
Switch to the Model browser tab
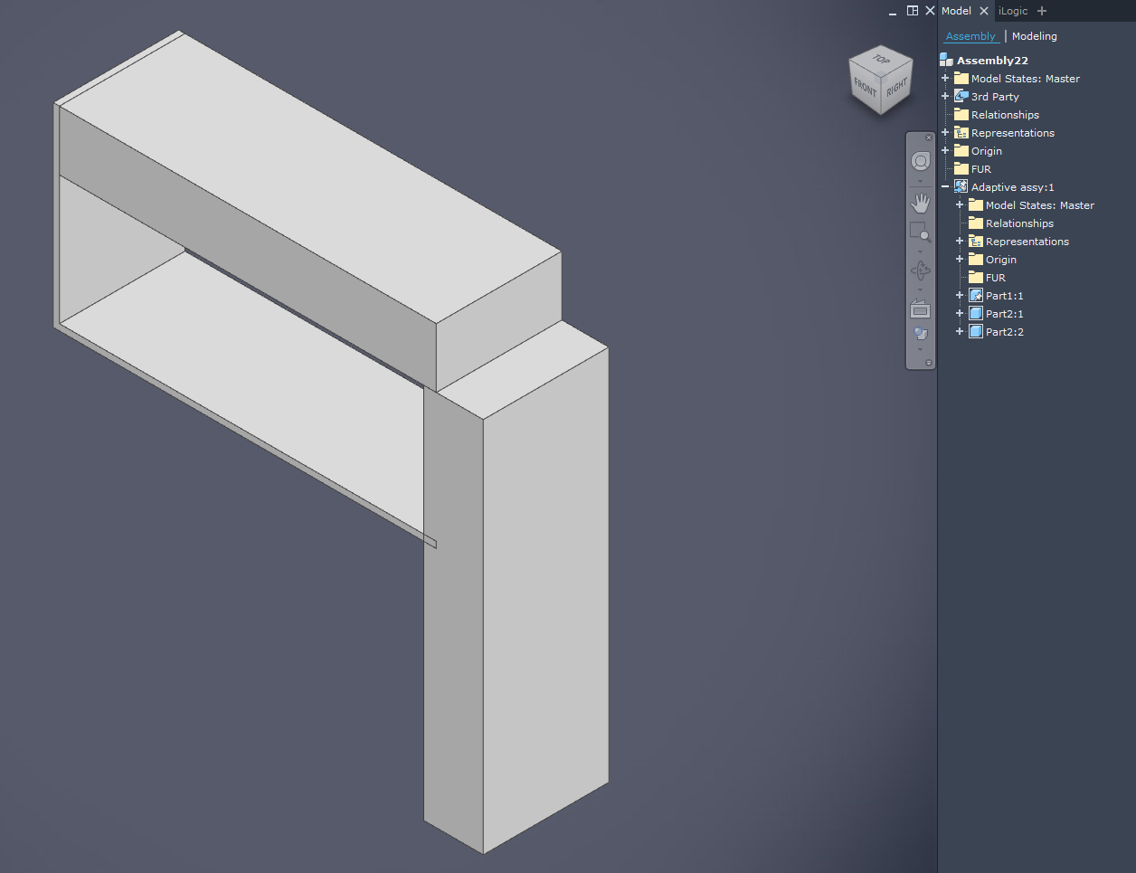pyautogui.click(x=956, y=11)
